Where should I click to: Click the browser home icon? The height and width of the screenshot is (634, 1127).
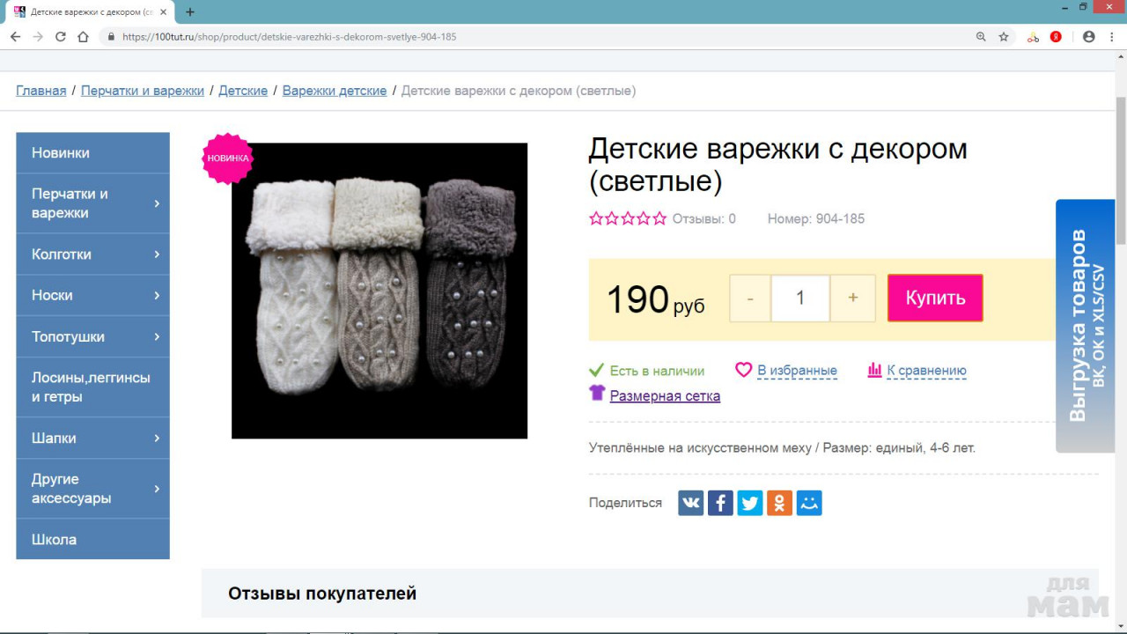84,37
